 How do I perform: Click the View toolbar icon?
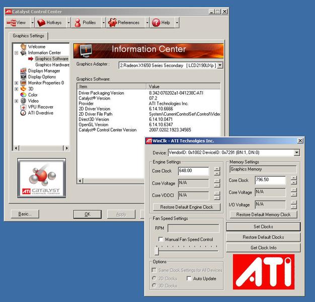(11, 23)
